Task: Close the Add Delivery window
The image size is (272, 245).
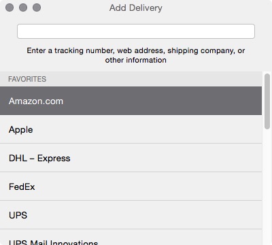Action: click(10, 7)
